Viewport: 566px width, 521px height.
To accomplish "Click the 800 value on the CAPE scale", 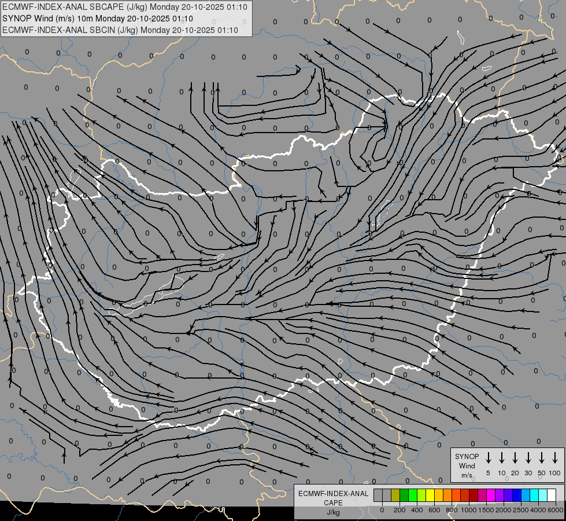I will tap(452, 510).
